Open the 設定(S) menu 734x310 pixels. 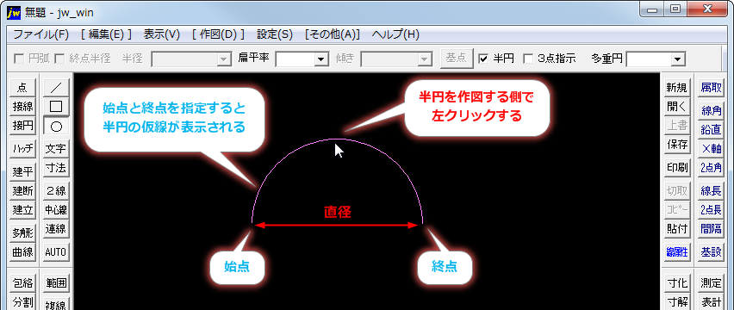tap(275, 34)
